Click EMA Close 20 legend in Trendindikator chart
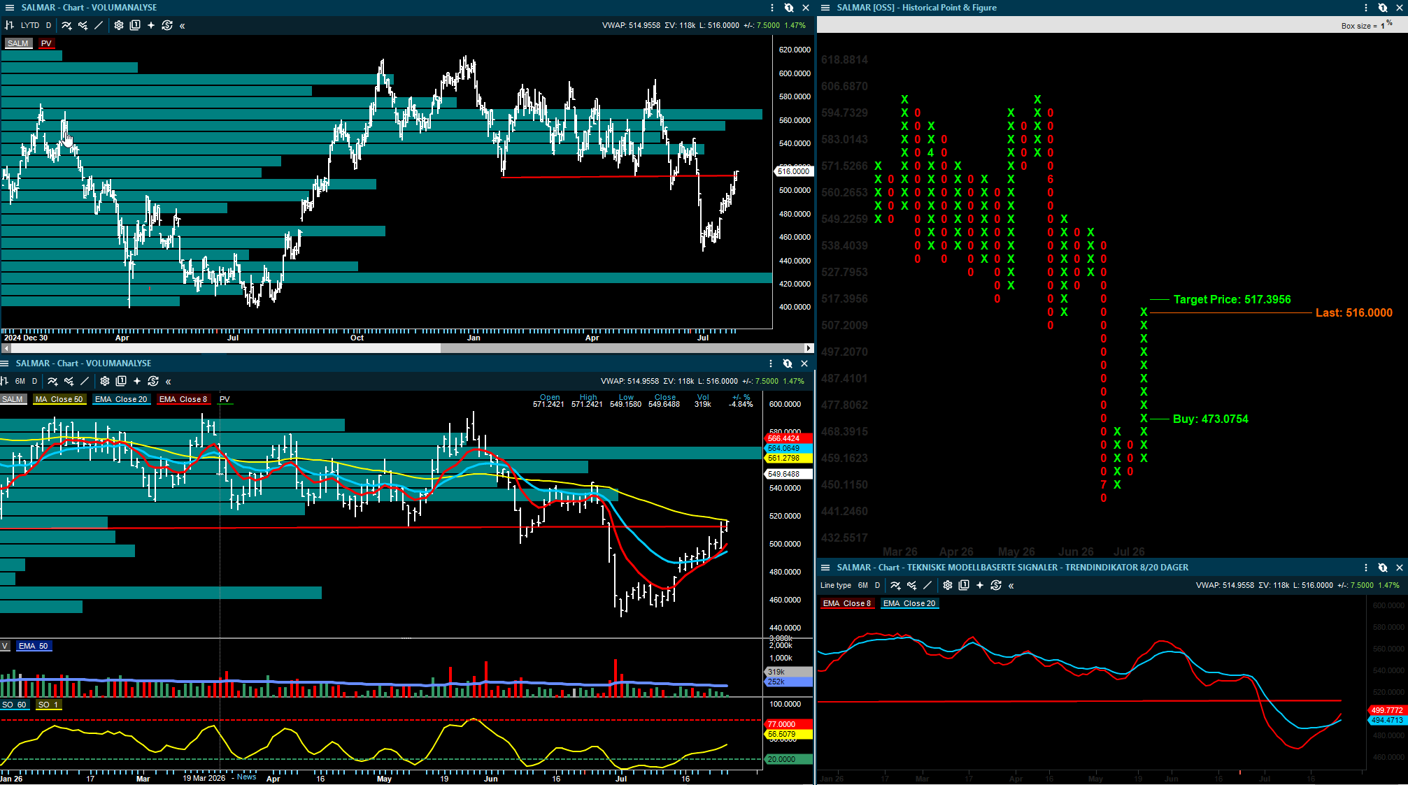Screen dimensions: 1408x785 point(909,603)
